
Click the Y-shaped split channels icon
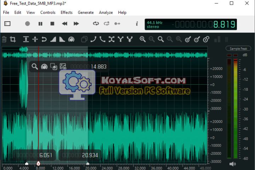120,39
